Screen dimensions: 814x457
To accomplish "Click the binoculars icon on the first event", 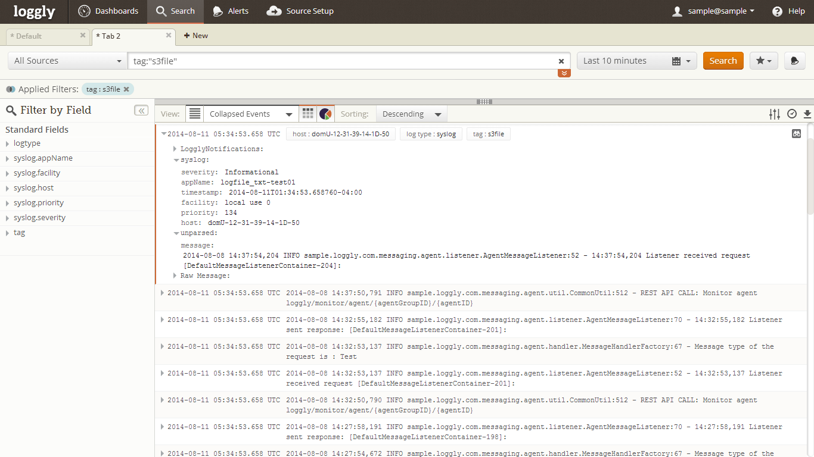I will [796, 134].
